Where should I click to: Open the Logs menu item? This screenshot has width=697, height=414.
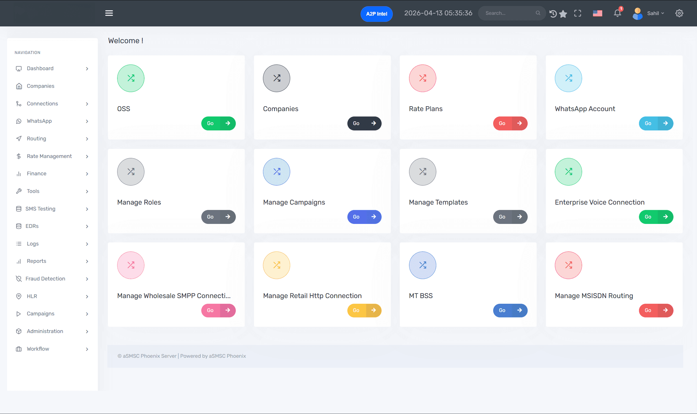52,244
